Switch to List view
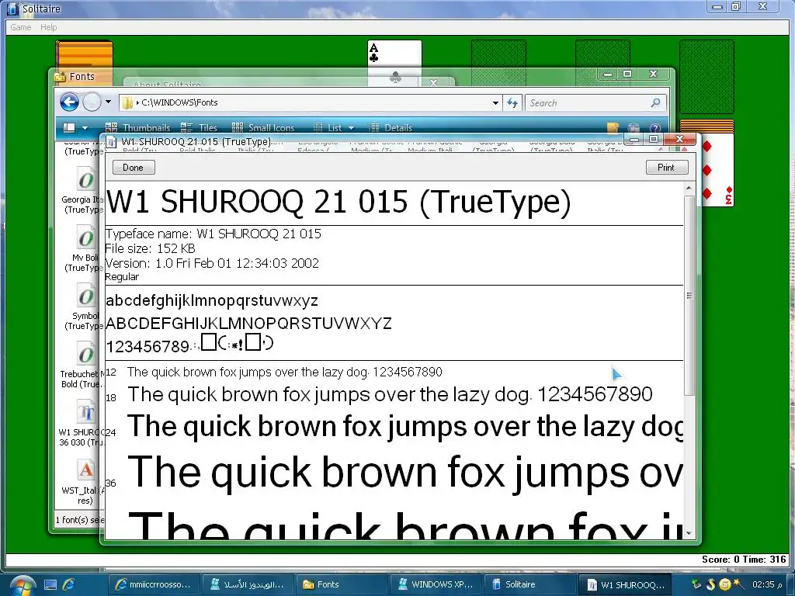This screenshot has width=795, height=596. click(328, 128)
